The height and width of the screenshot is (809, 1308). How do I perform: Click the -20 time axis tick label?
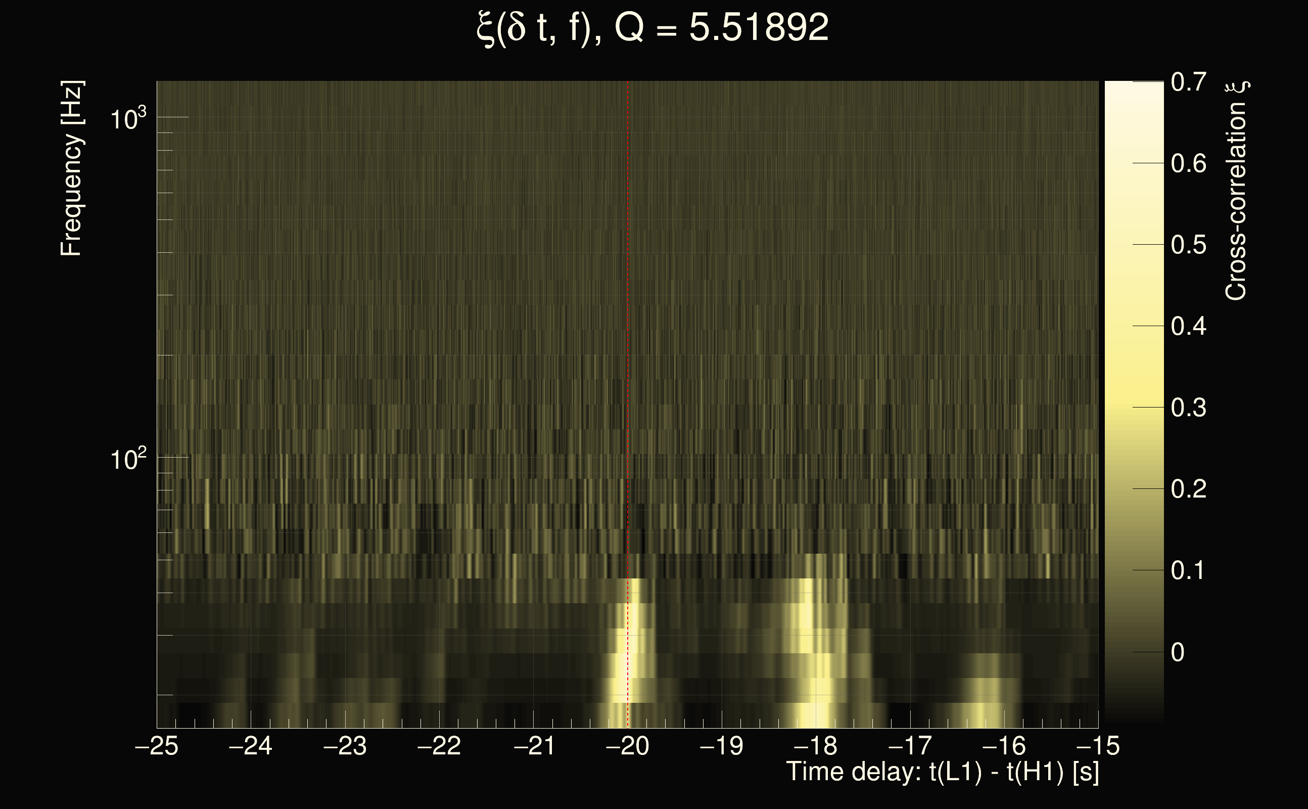(x=627, y=746)
